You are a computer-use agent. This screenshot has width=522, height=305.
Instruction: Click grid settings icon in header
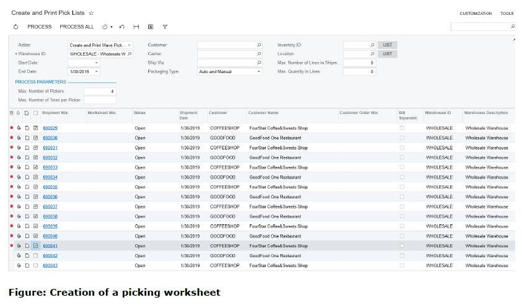point(12,113)
